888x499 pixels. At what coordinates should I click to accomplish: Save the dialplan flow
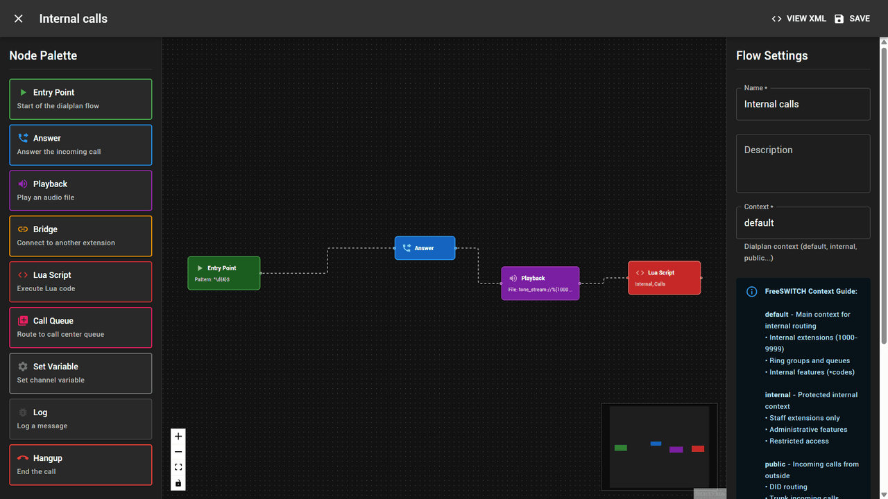[x=852, y=19]
